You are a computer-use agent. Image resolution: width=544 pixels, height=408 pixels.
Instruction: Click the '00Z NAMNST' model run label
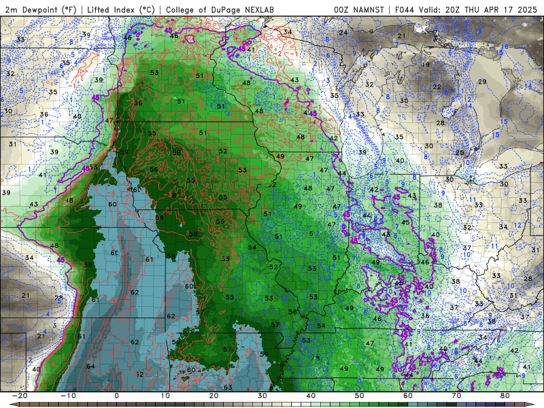tap(359, 10)
